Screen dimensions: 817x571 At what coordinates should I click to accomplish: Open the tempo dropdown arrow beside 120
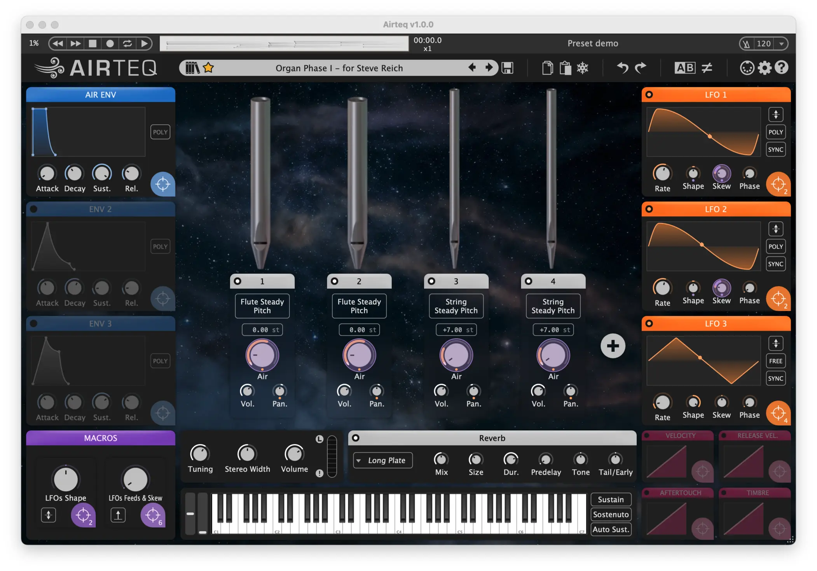tap(781, 44)
